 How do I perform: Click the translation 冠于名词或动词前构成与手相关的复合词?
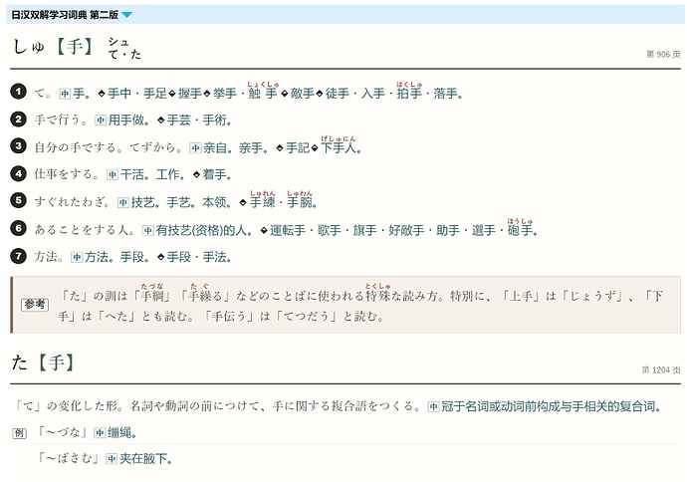pyautogui.click(x=552, y=406)
